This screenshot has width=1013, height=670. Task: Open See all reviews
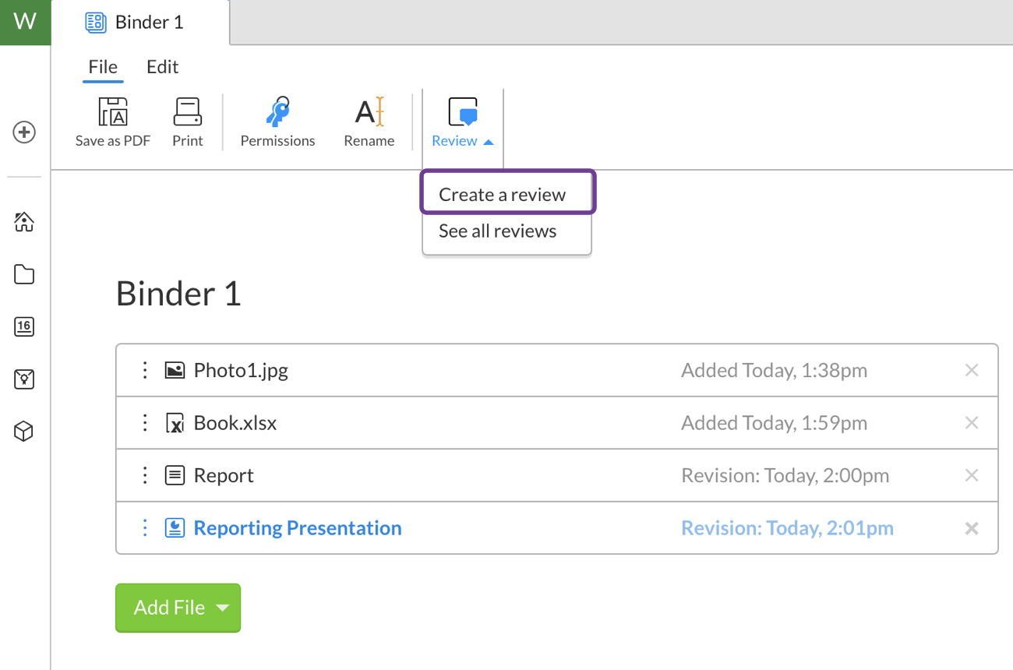(497, 231)
